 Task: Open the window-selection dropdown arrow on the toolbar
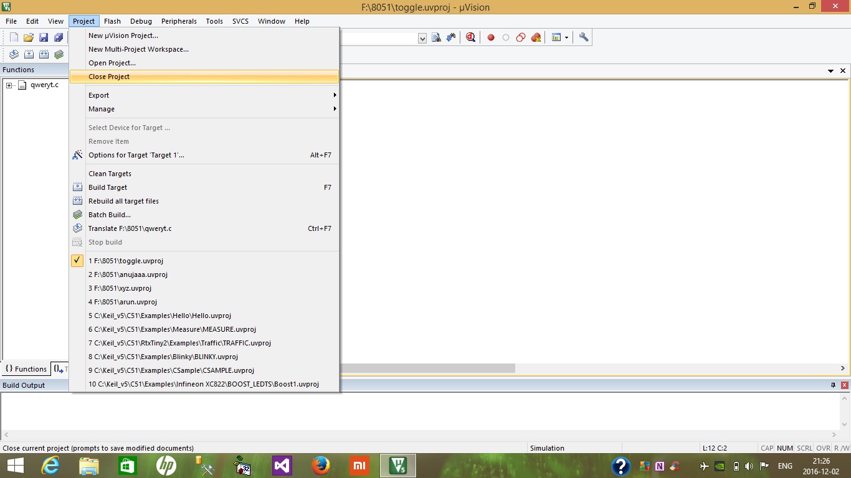tap(567, 37)
